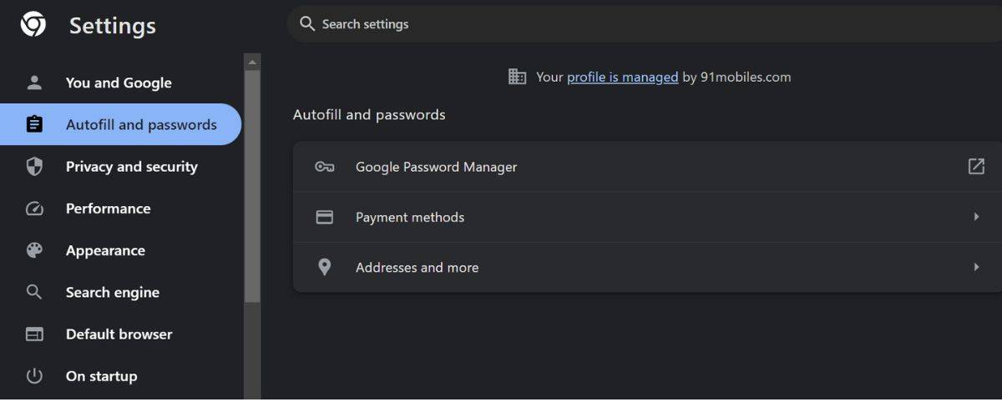This screenshot has height=417, width=1002.
Task: Click the credit card icon beside Payment methods
Action: tap(325, 217)
